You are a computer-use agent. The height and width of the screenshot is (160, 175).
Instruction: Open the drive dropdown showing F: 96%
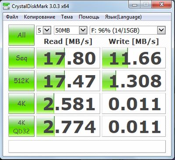pos(128,30)
